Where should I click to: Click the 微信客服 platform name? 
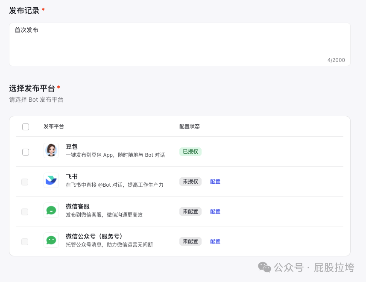78,206
